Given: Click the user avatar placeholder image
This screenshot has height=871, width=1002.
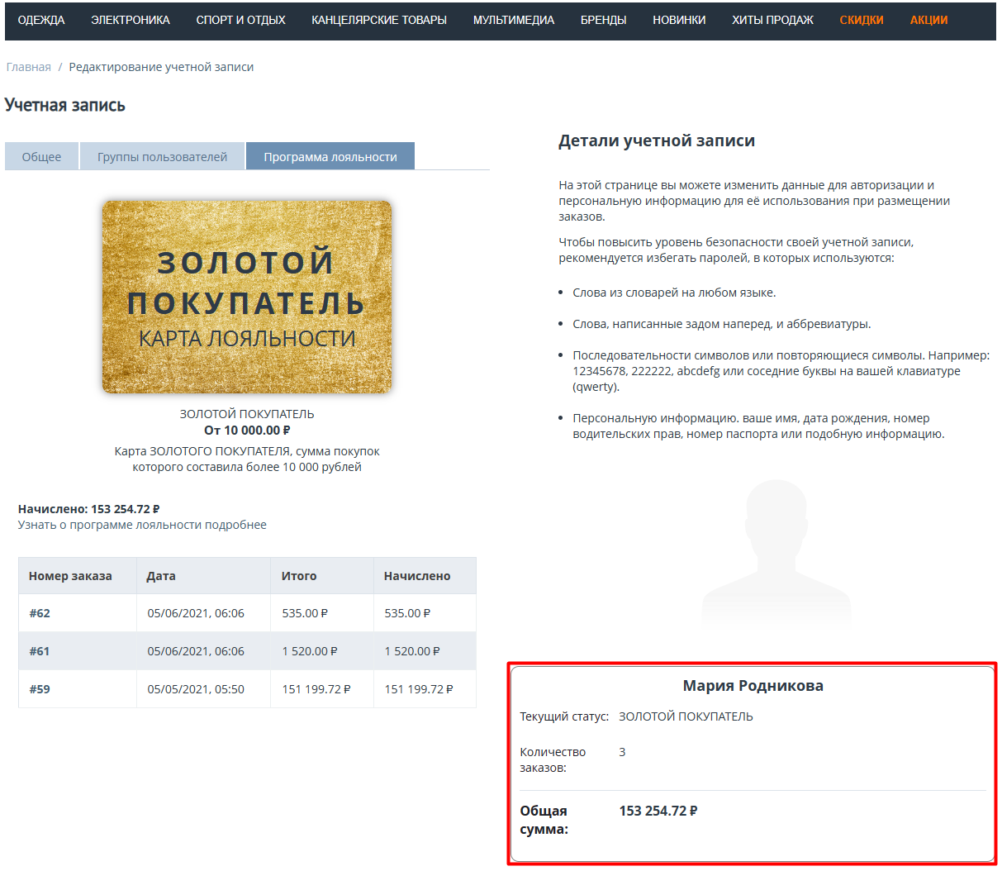Looking at the screenshot, I should point(776,551).
